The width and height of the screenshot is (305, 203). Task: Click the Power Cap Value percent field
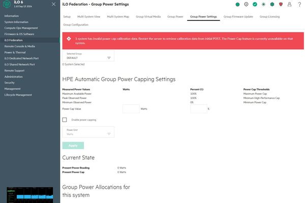coord(199,109)
